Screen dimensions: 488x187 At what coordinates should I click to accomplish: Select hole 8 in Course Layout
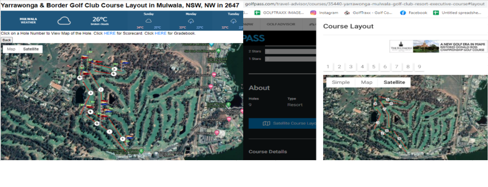coord(408,66)
